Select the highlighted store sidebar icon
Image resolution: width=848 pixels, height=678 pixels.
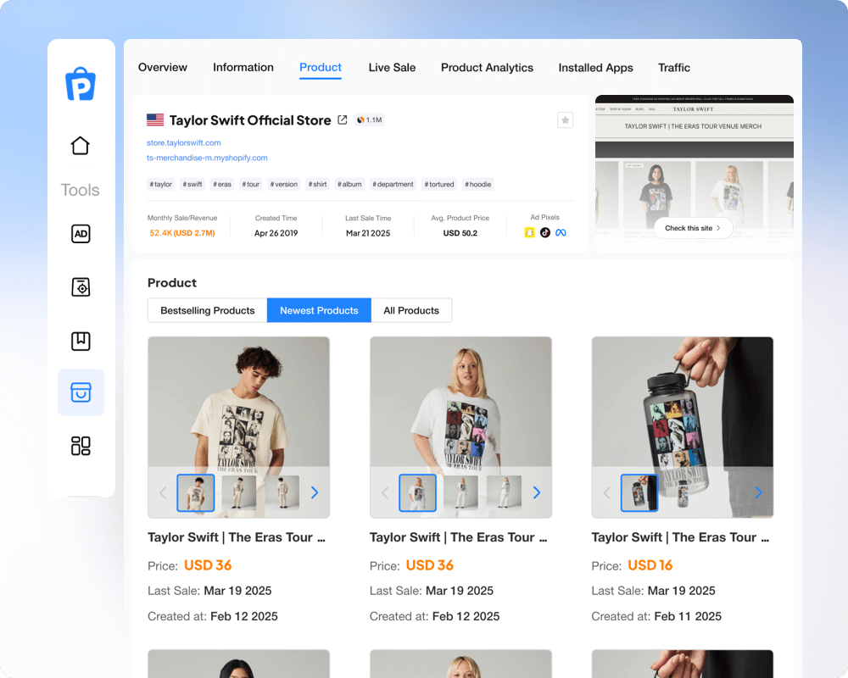click(x=81, y=392)
